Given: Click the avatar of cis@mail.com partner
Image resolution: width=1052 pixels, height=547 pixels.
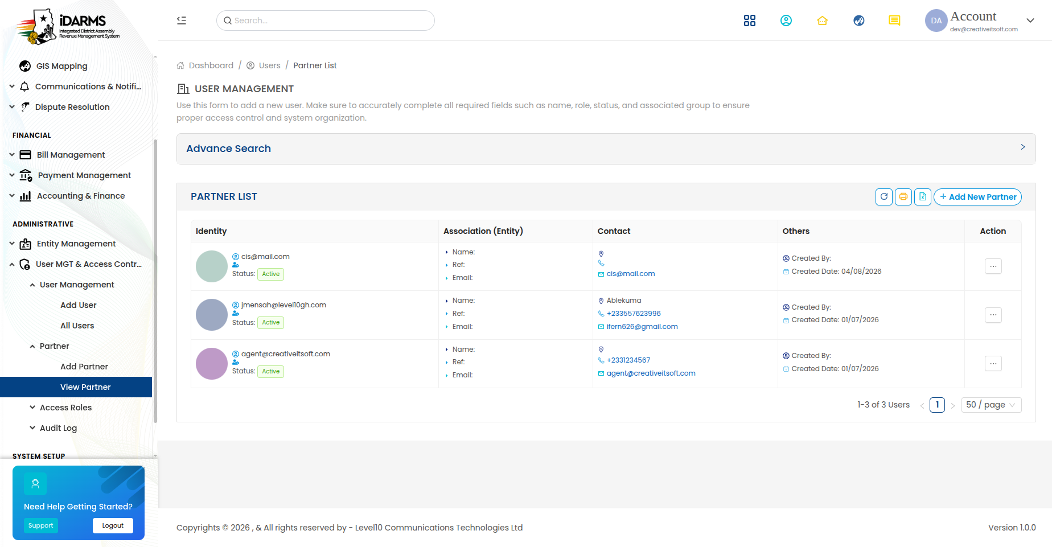Looking at the screenshot, I should coord(212,266).
